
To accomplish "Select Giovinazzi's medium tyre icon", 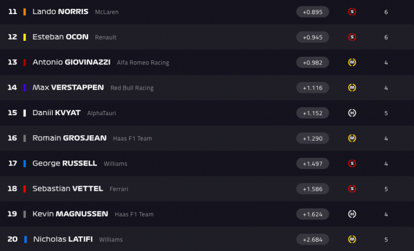I will pyautogui.click(x=352, y=62).
